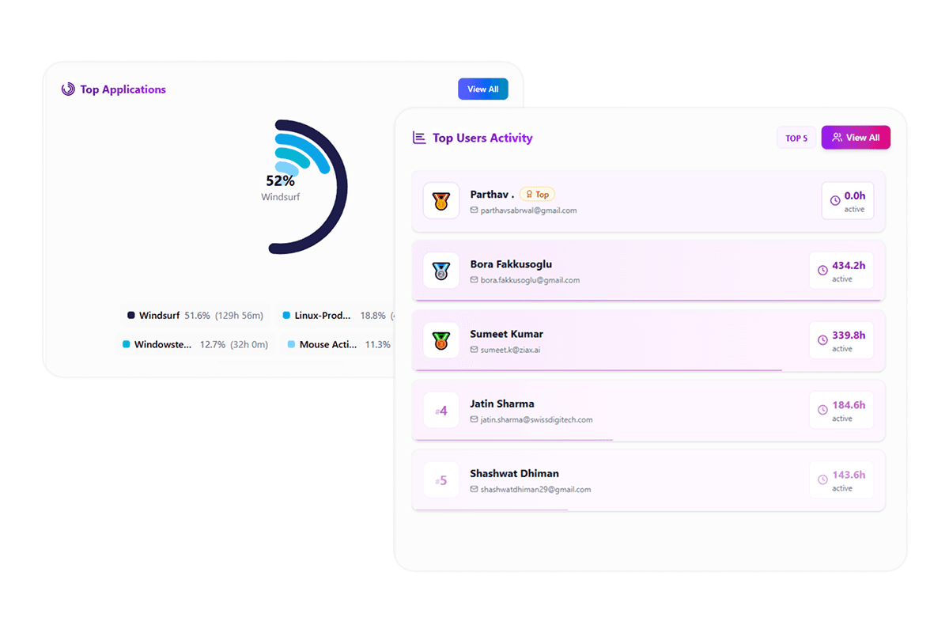This screenshot has width=949, height=633.
Task: Click Sumeet Kumar's activity progress bar
Action: (598, 370)
